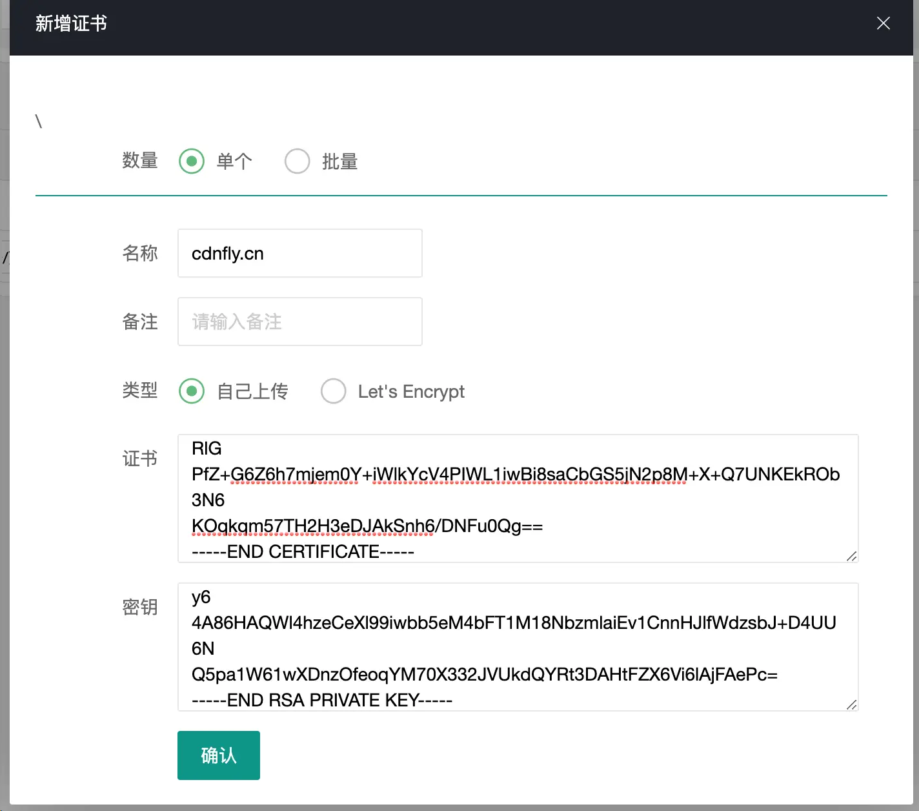
Task: Grab the 密钥 textarea resize handle
Action: (851, 704)
